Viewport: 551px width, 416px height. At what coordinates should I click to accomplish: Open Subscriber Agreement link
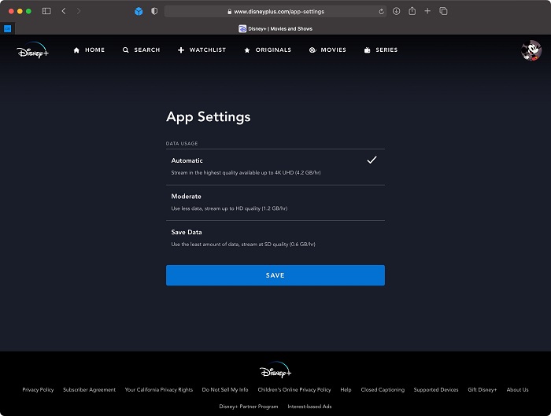click(89, 390)
